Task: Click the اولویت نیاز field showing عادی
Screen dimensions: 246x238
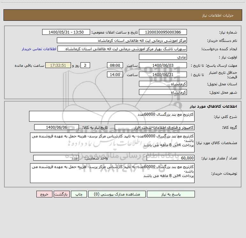Action: coord(163,57)
